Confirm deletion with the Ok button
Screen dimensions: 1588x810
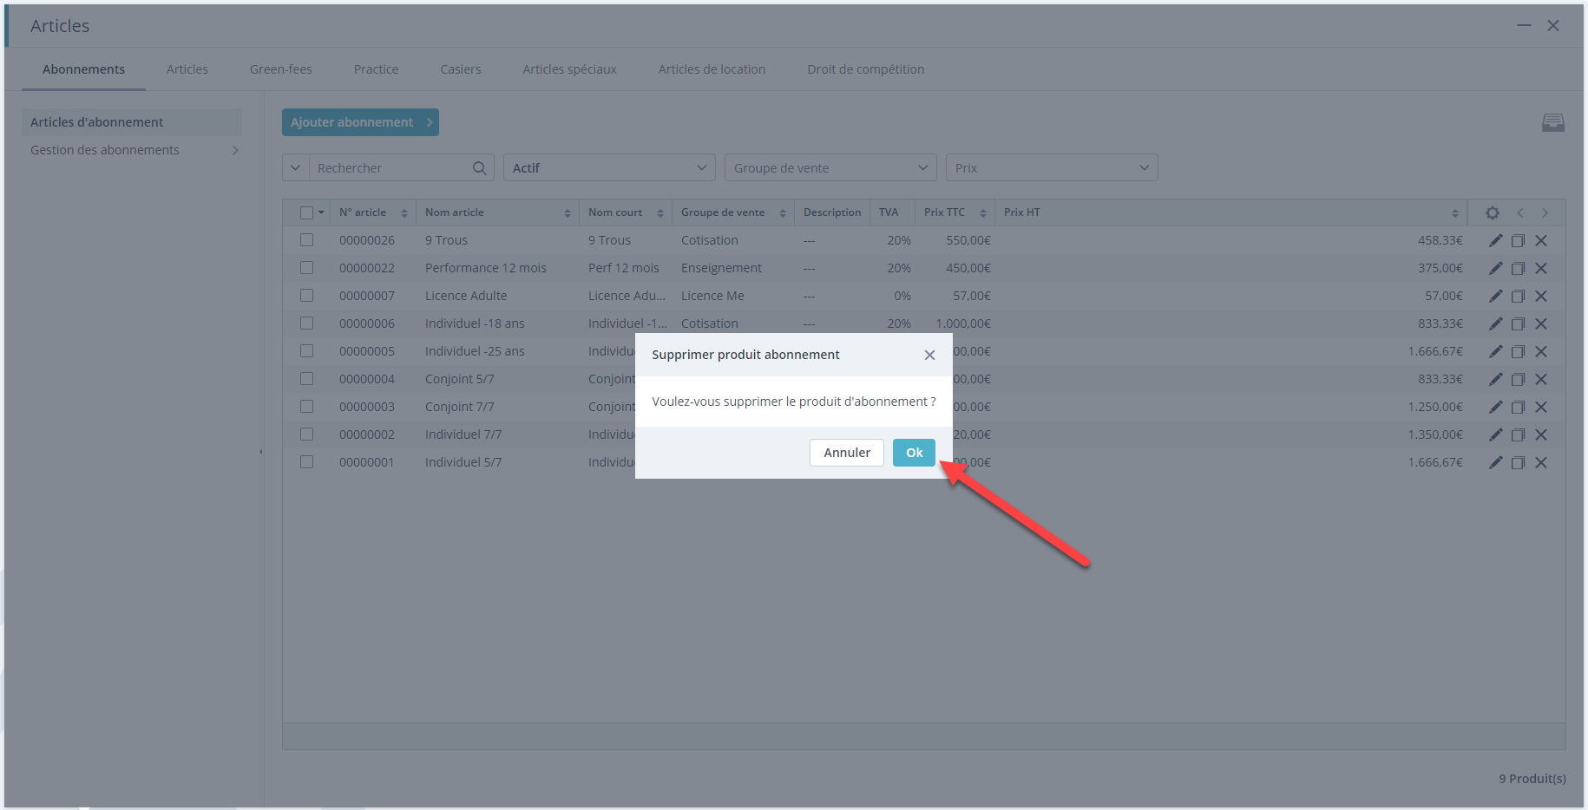tap(914, 453)
